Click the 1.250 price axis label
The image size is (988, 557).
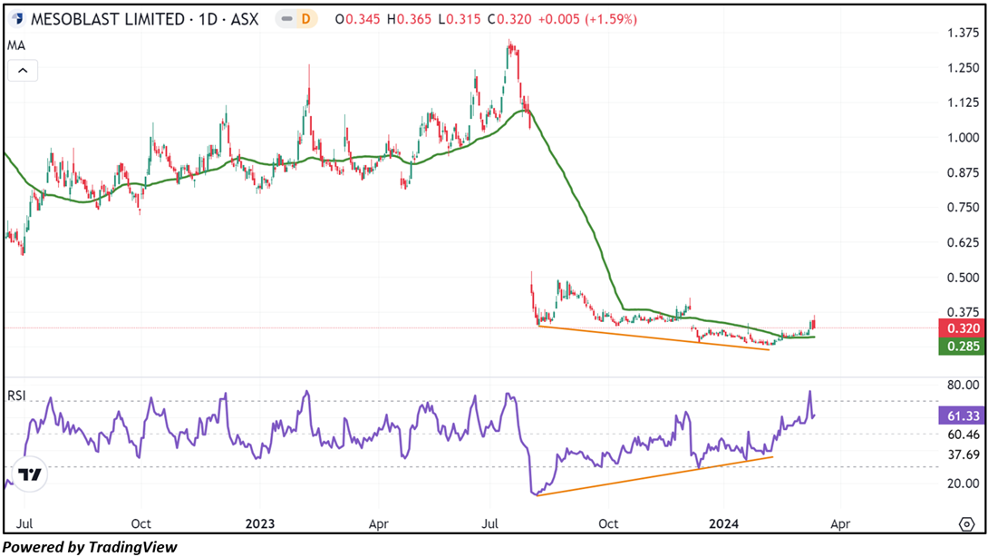coord(964,67)
